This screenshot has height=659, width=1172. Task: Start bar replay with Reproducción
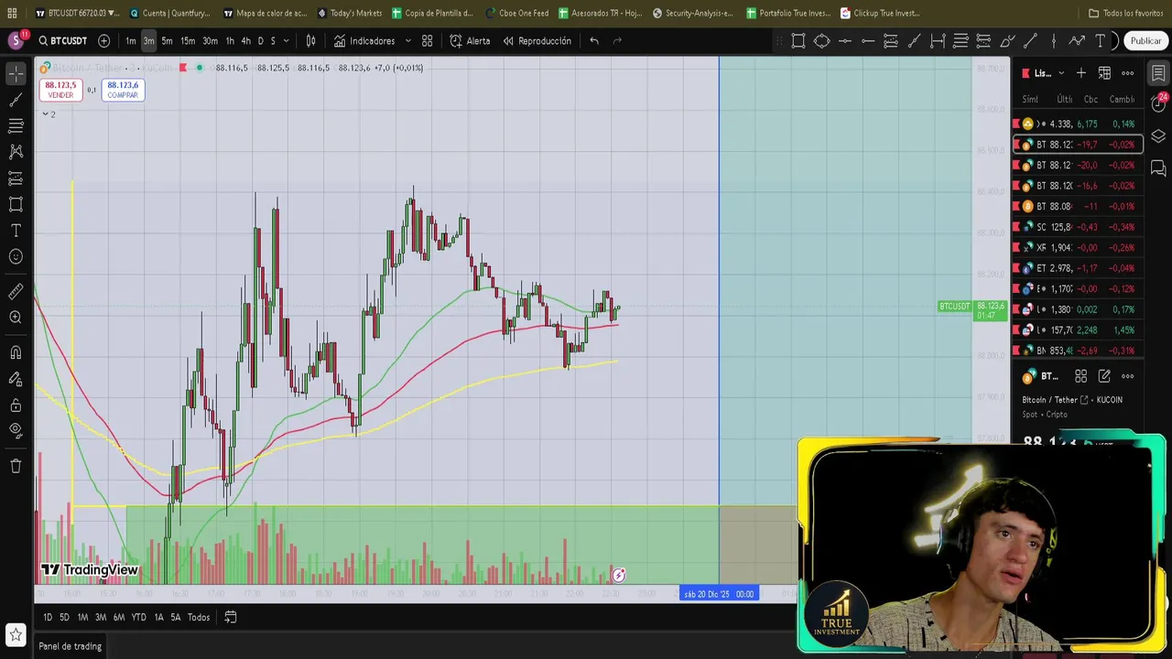tap(537, 41)
